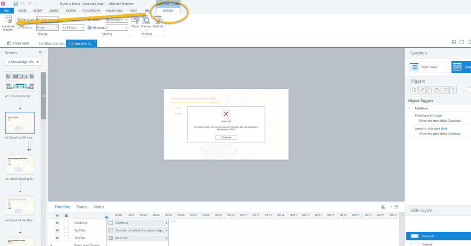Open the Player properties
The image size is (471, 246).
135,22
